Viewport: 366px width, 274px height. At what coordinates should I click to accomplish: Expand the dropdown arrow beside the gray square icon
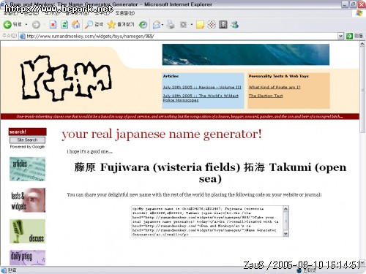point(192,25)
